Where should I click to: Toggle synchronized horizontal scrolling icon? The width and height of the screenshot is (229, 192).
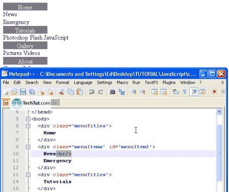point(164,92)
